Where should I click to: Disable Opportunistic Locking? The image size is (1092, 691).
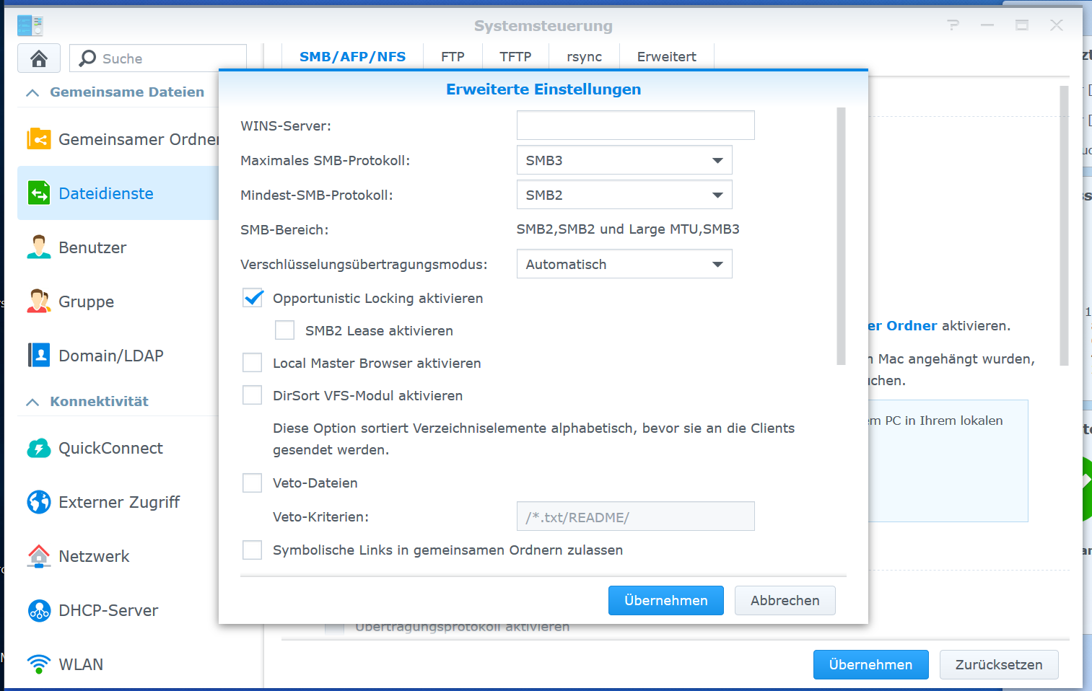[x=252, y=297]
